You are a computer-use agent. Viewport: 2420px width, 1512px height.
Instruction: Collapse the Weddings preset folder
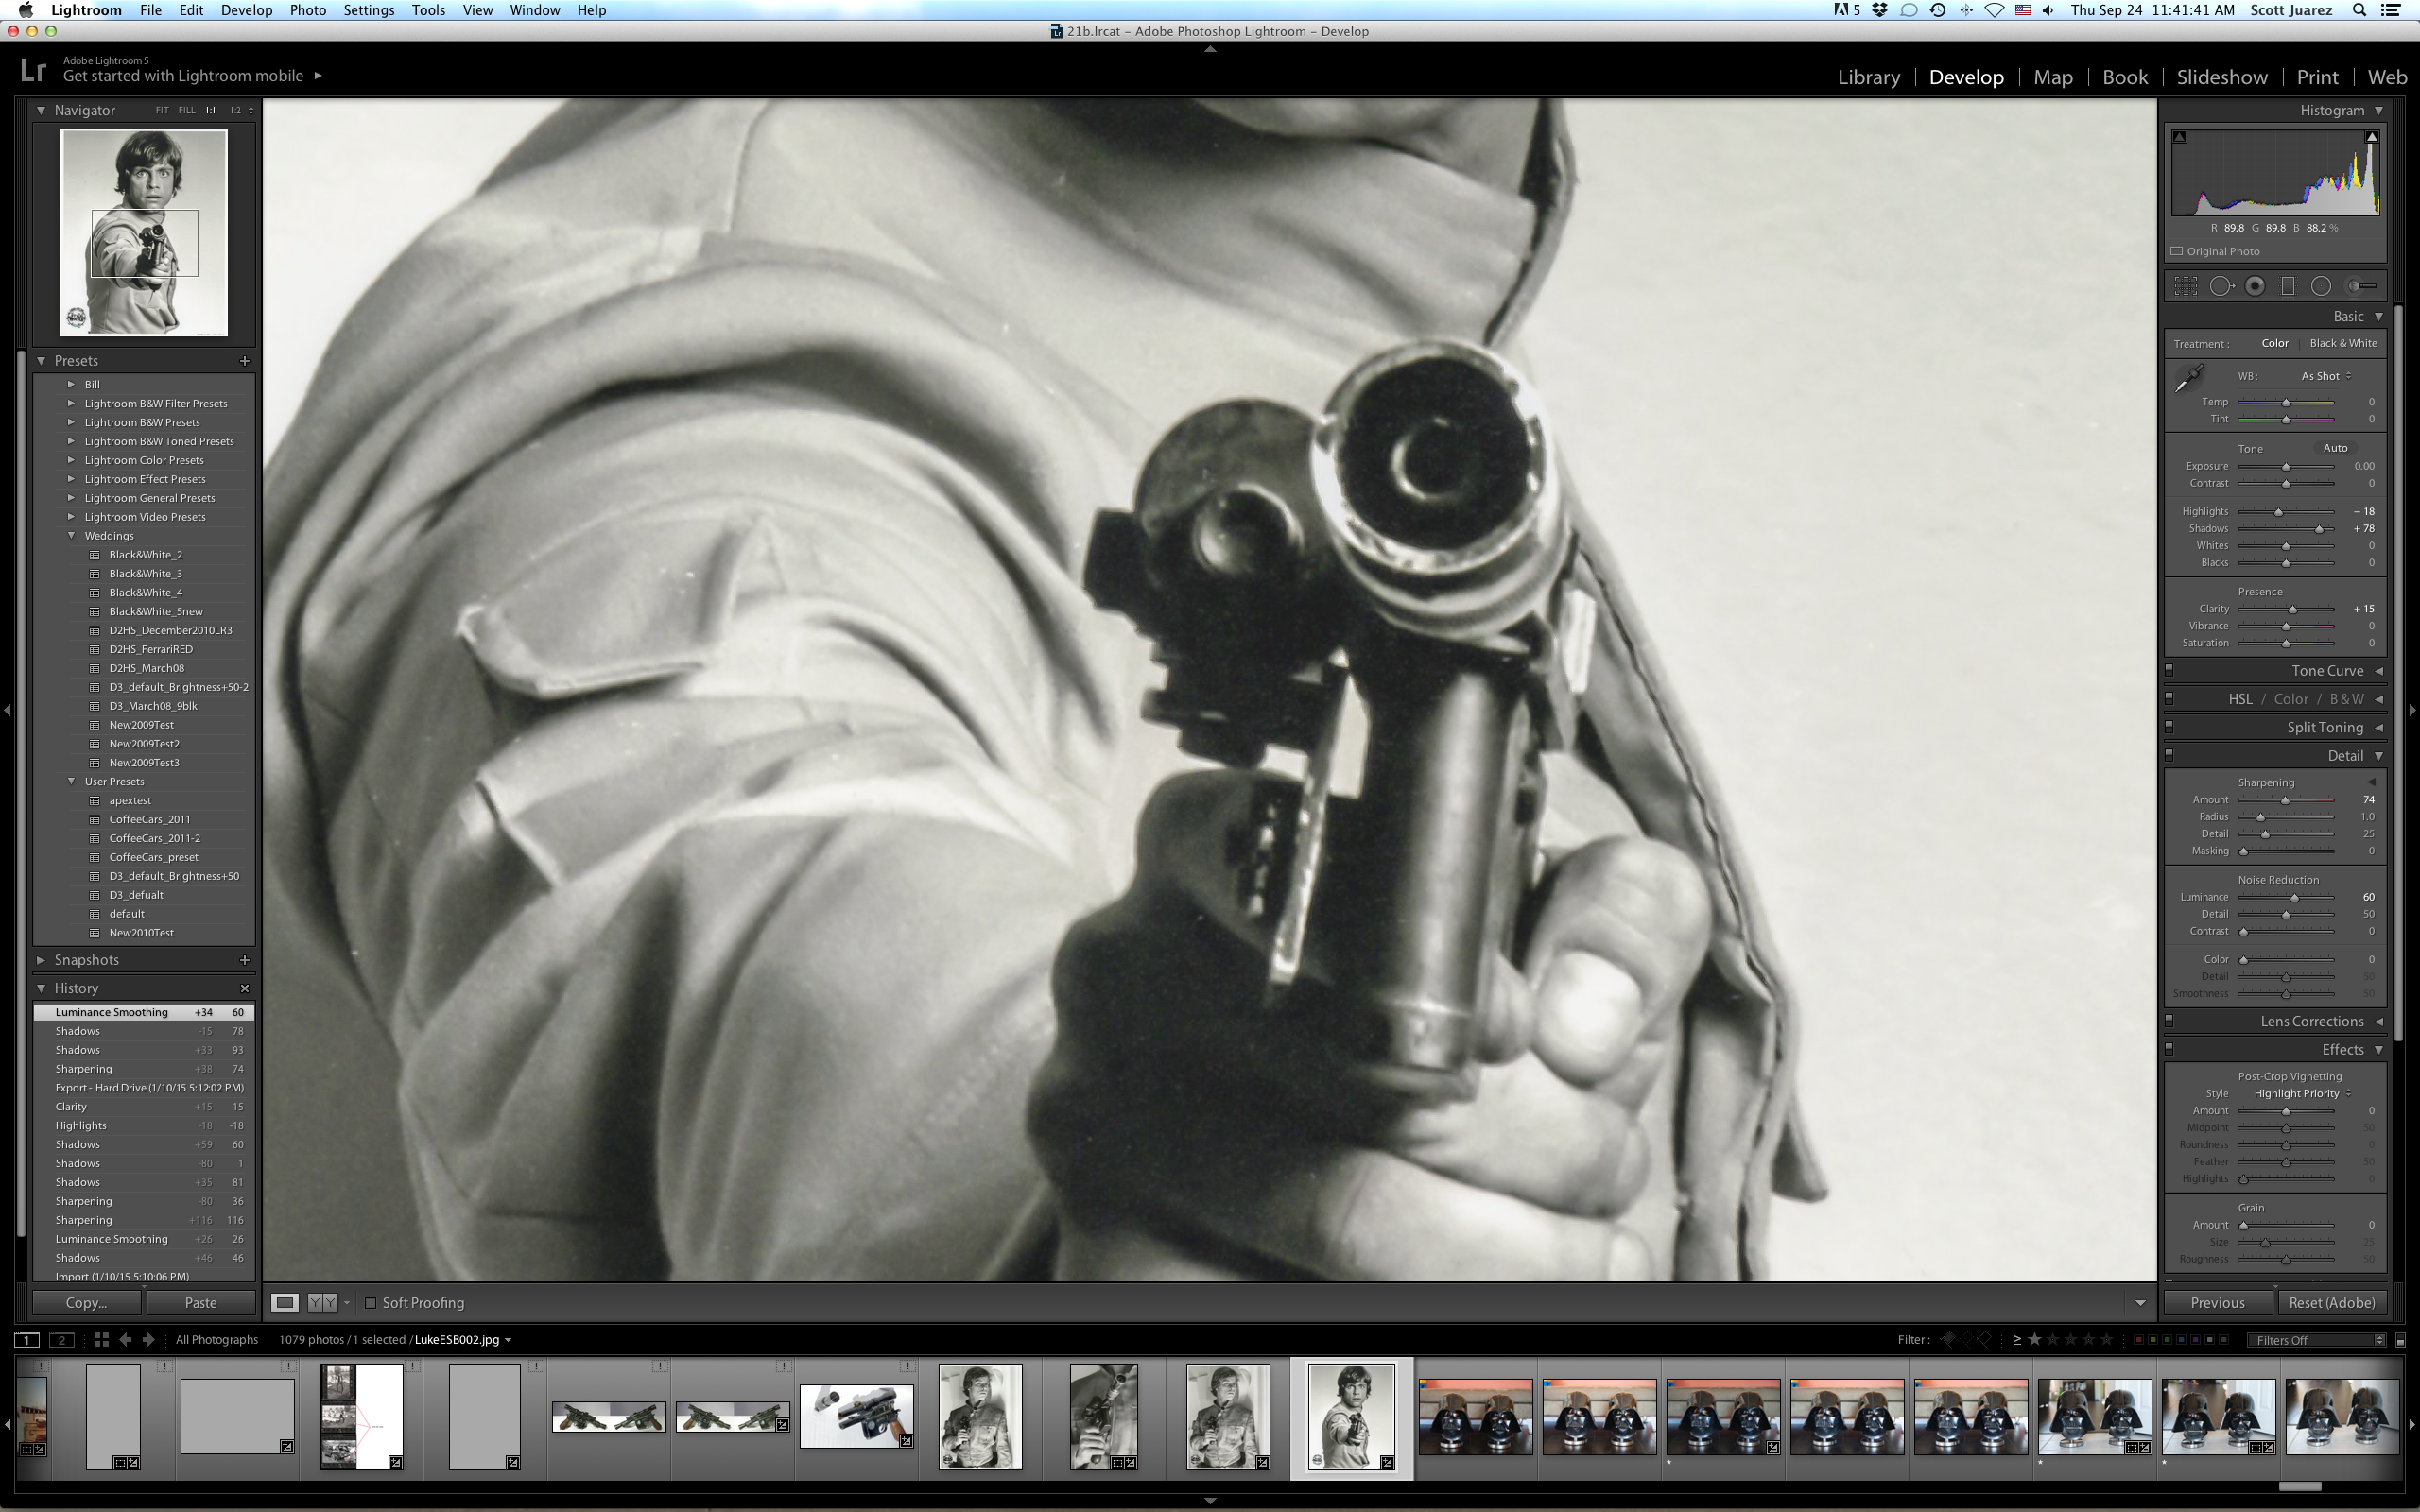tap(71, 535)
